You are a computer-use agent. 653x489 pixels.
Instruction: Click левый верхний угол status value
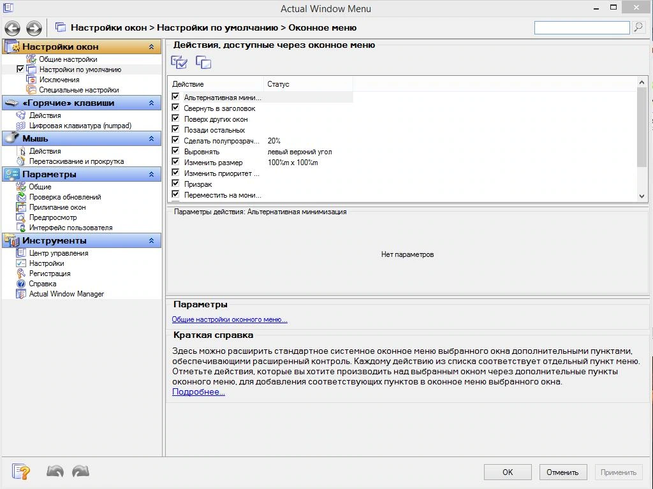pyautogui.click(x=300, y=152)
